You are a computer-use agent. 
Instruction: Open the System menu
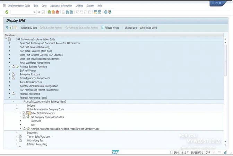point(90,6)
